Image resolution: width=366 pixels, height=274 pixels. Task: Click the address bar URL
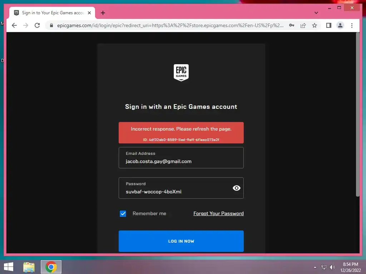(170, 25)
